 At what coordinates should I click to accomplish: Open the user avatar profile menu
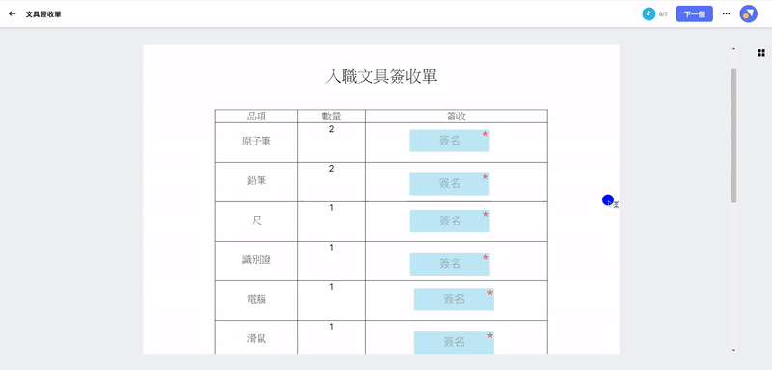point(749,14)
